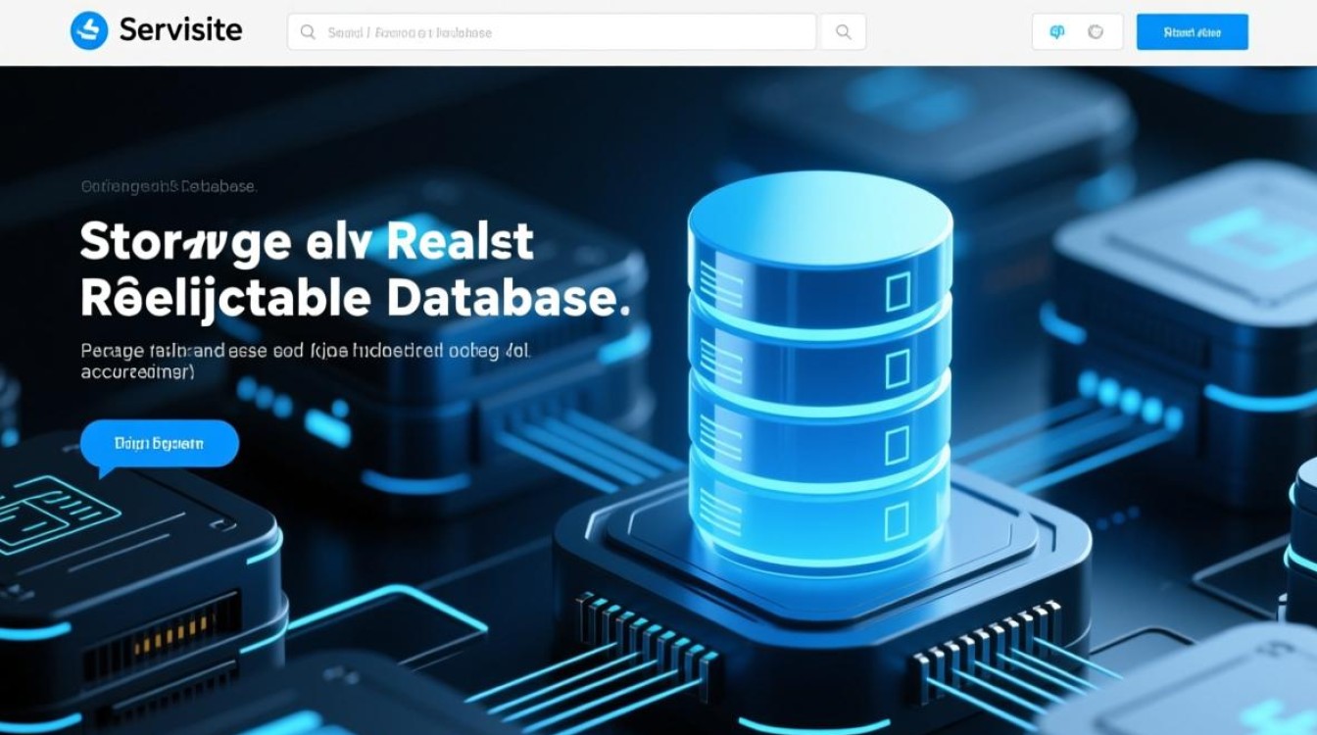1317x735 pixels.
Task: Click square icon on third cylinder tier
Action: coord(897,444)
